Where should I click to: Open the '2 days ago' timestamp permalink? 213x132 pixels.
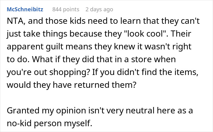pyautogui.click(x=99, y=9)
